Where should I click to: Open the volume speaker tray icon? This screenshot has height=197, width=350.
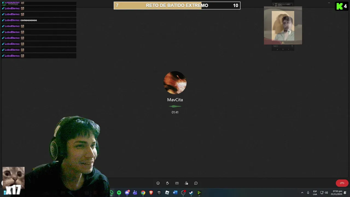tap(326, 193)
